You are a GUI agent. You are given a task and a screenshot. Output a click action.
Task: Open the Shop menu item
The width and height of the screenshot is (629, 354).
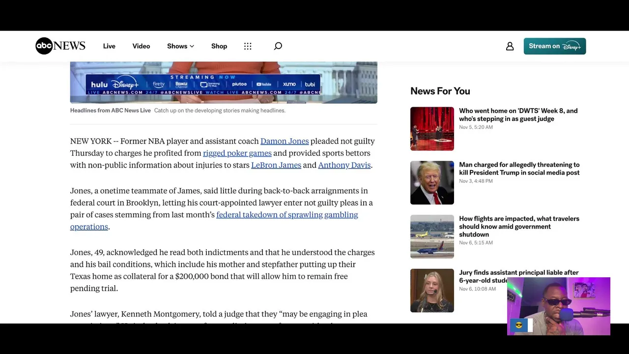[x=219, y=46]
